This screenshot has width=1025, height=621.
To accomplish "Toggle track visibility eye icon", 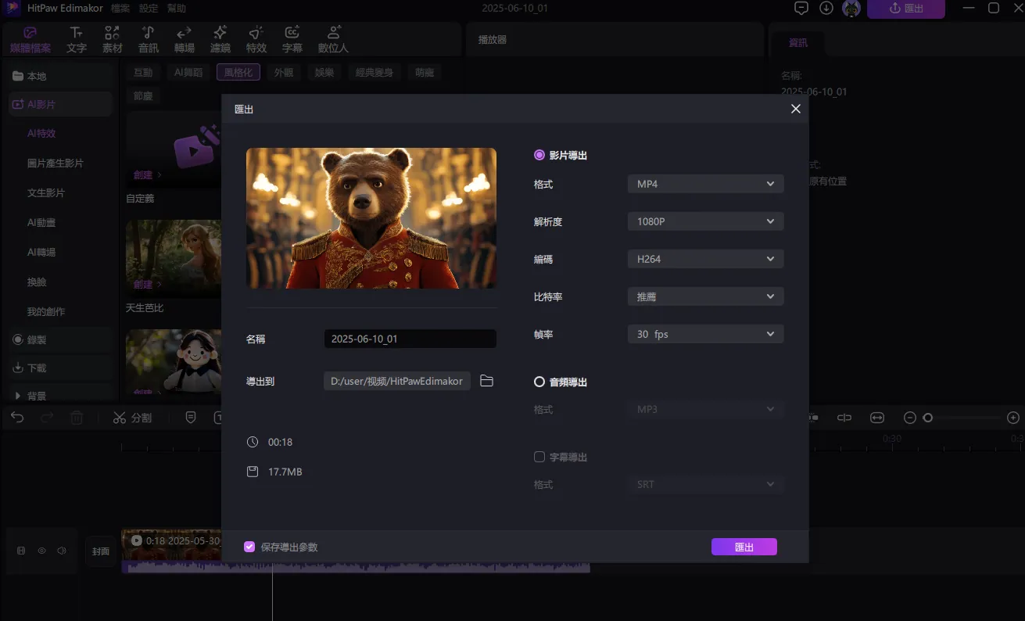I will click(41, 551).
